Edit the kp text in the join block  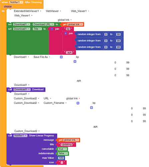coord(68,29)
